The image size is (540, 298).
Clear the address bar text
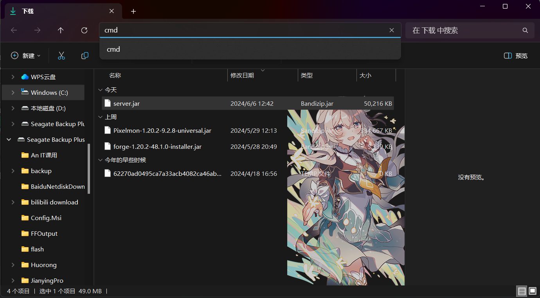392,30
